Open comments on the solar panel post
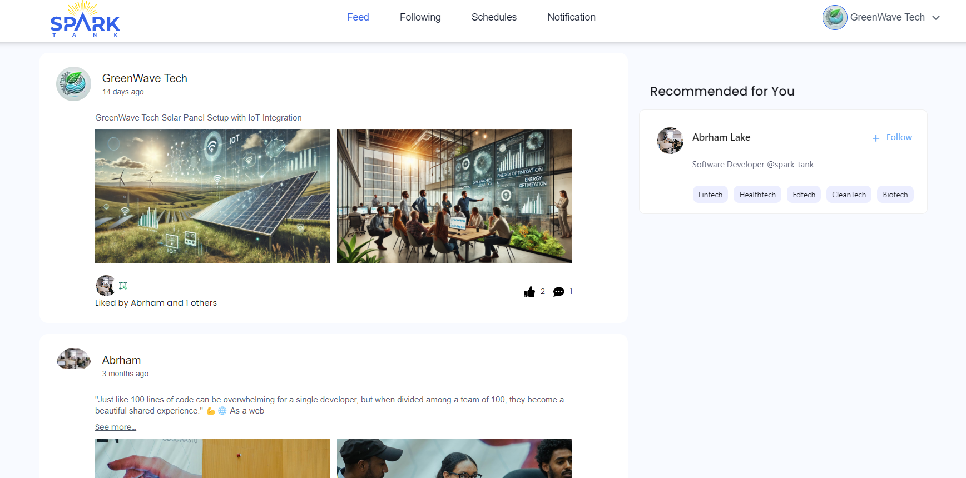Viewport: 966px width, 478px height. pos(559,292)
